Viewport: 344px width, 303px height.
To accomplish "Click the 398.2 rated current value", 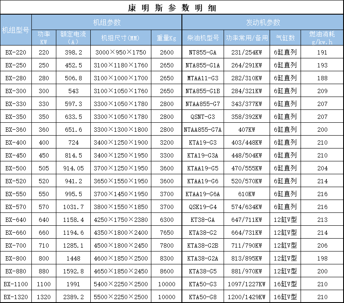I will (x=73, y=52).
